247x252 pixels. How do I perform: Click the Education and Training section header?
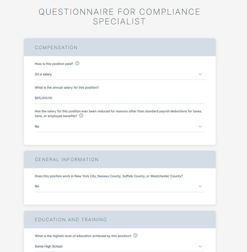click(71, 220)
